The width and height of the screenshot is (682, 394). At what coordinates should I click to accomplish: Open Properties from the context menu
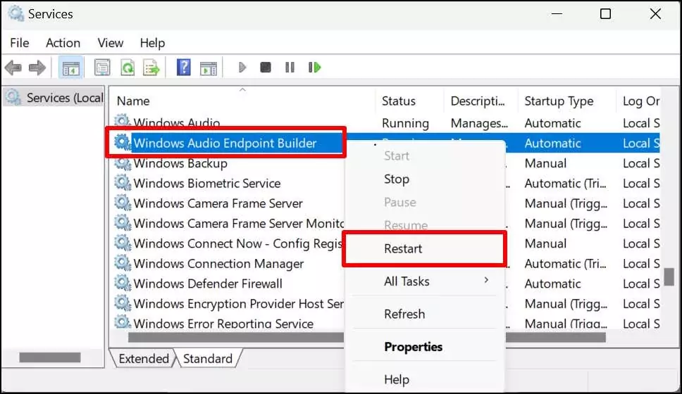[x=425, y=347]
